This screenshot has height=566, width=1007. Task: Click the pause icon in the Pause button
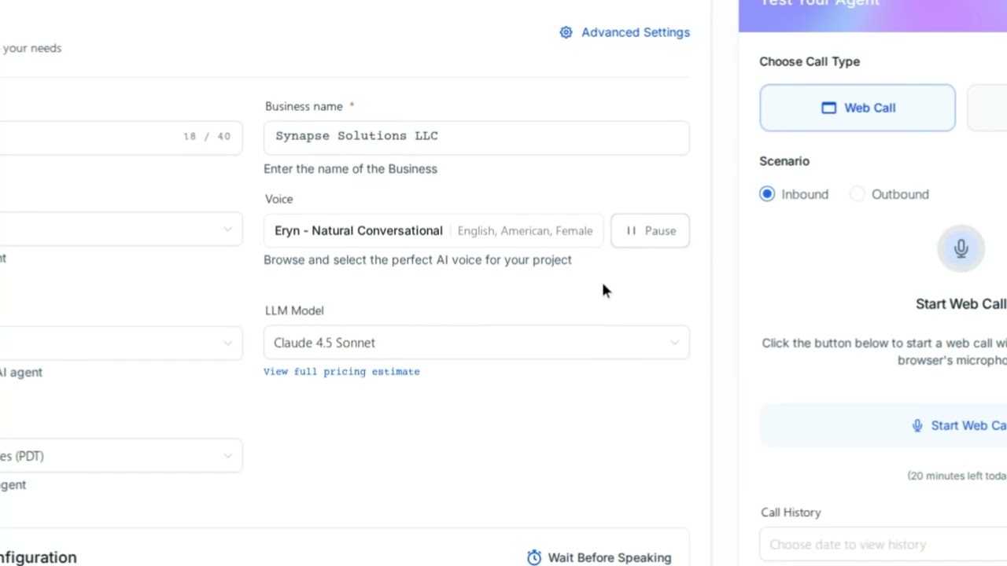click(631, 230)
